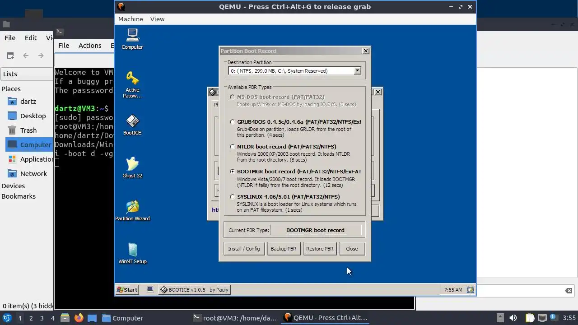Click the Backup PBR button
The image size is (578, 325).
pyautogui.click(x=284, y=249)
